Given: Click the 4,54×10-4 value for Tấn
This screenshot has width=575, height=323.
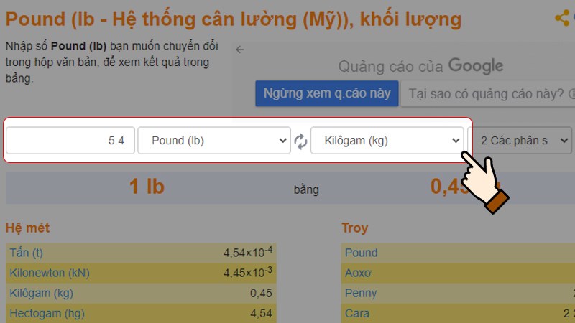Looking at the screenshot, I should [248, 252].
